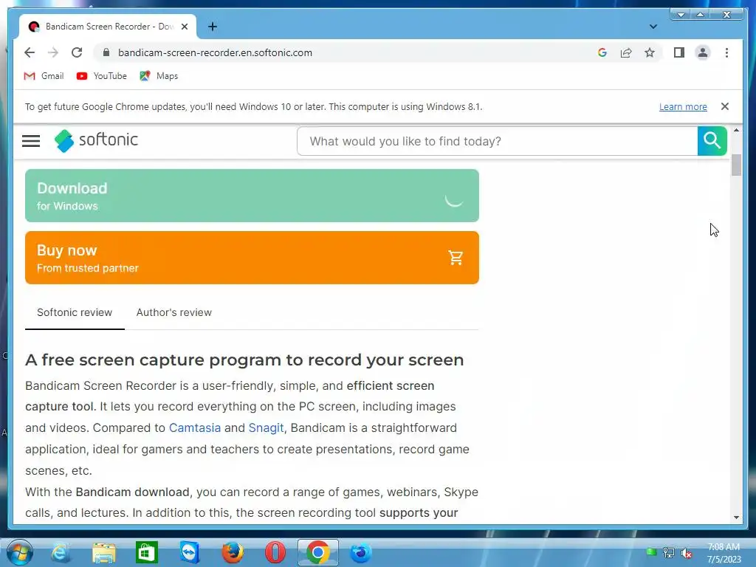The height and width of the screenshot is (567, 756).
Task: Open the Gmail bookmark
Action: point(44,76)
